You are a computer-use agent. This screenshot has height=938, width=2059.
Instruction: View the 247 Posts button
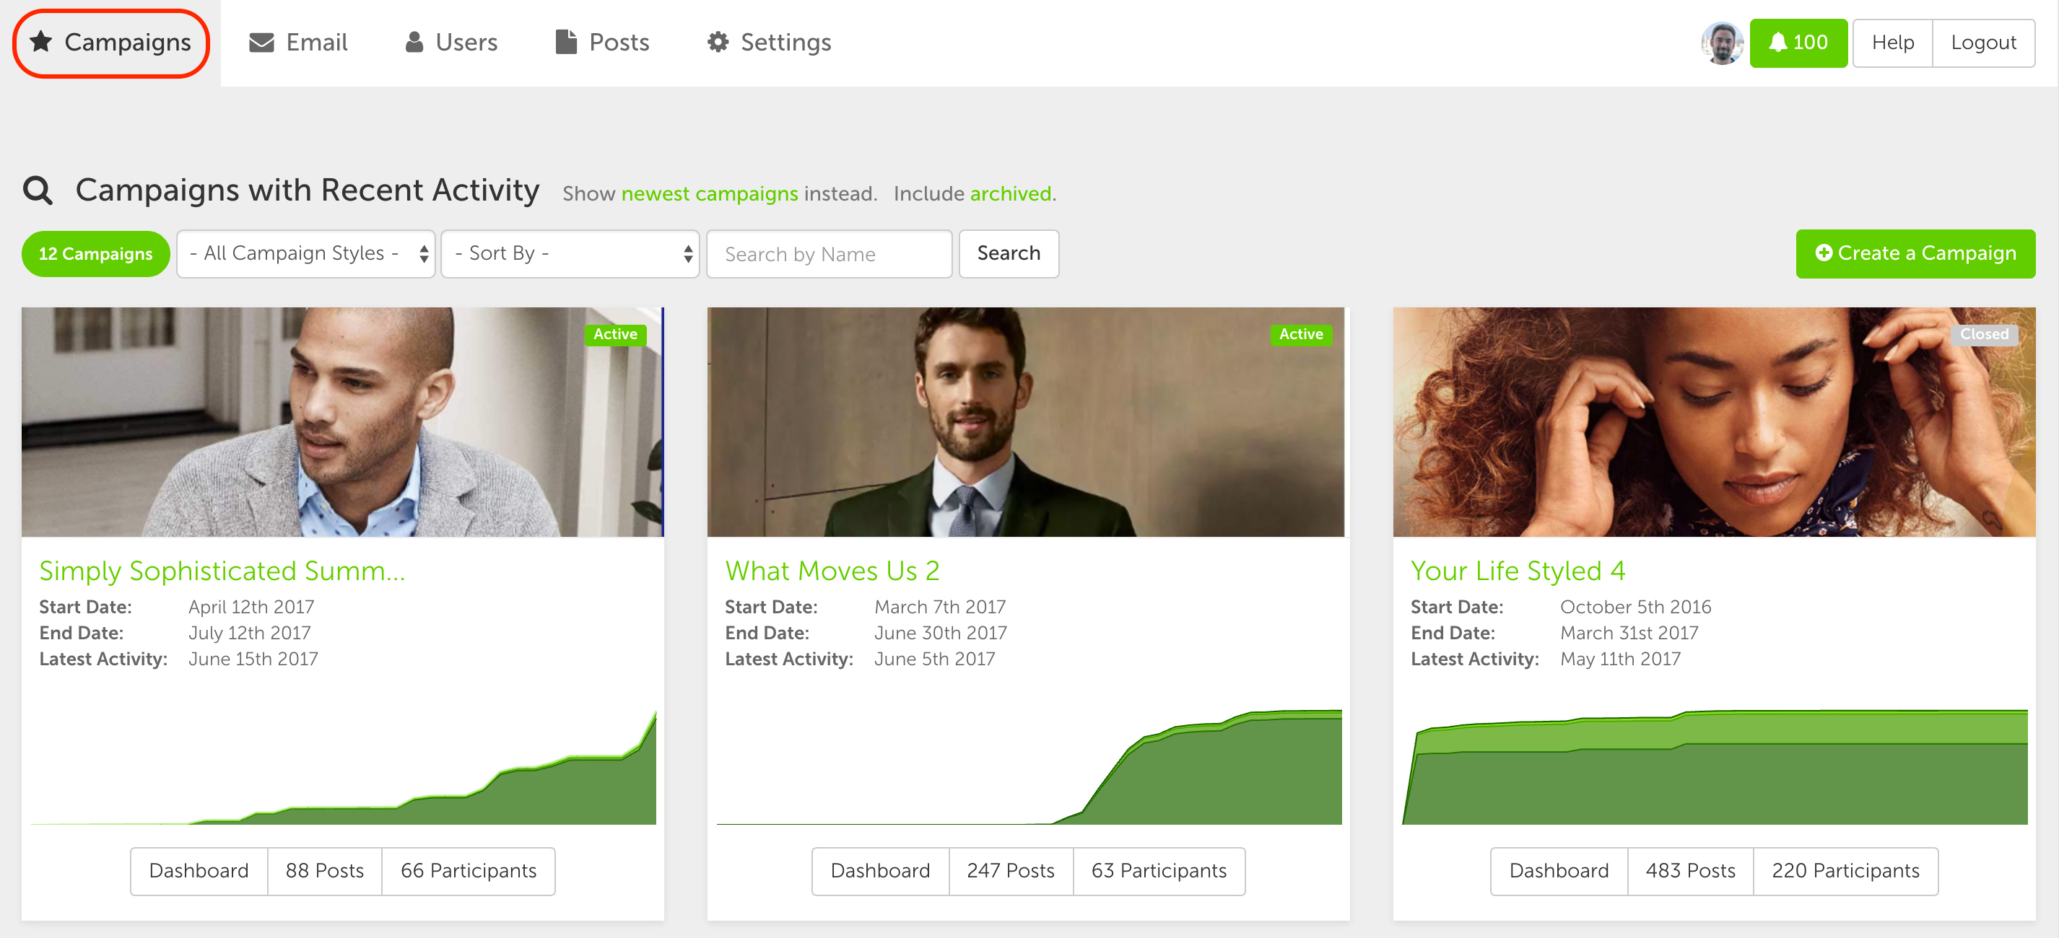[1010, 871]
